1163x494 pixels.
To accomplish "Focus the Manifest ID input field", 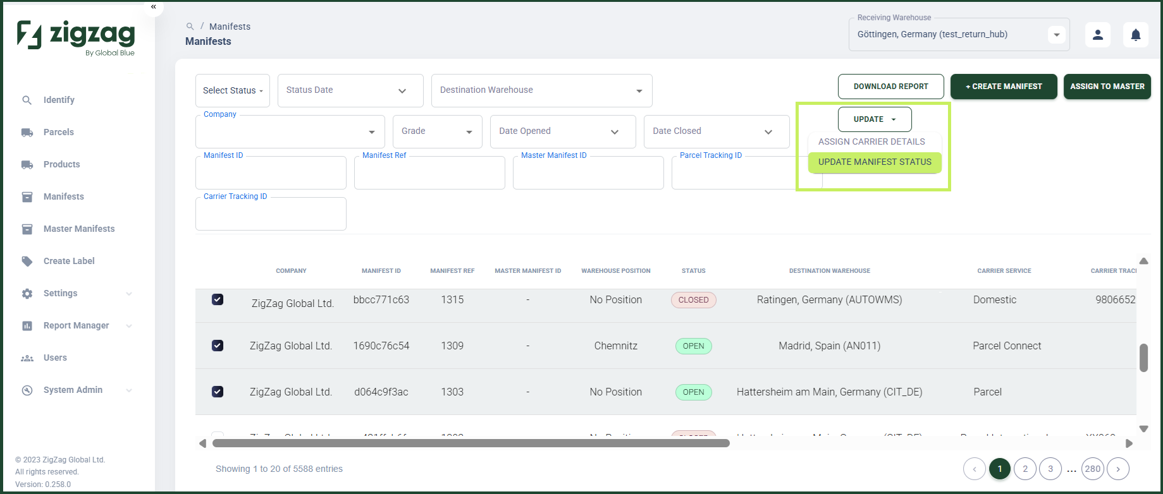I will click(x=271, y=173).
